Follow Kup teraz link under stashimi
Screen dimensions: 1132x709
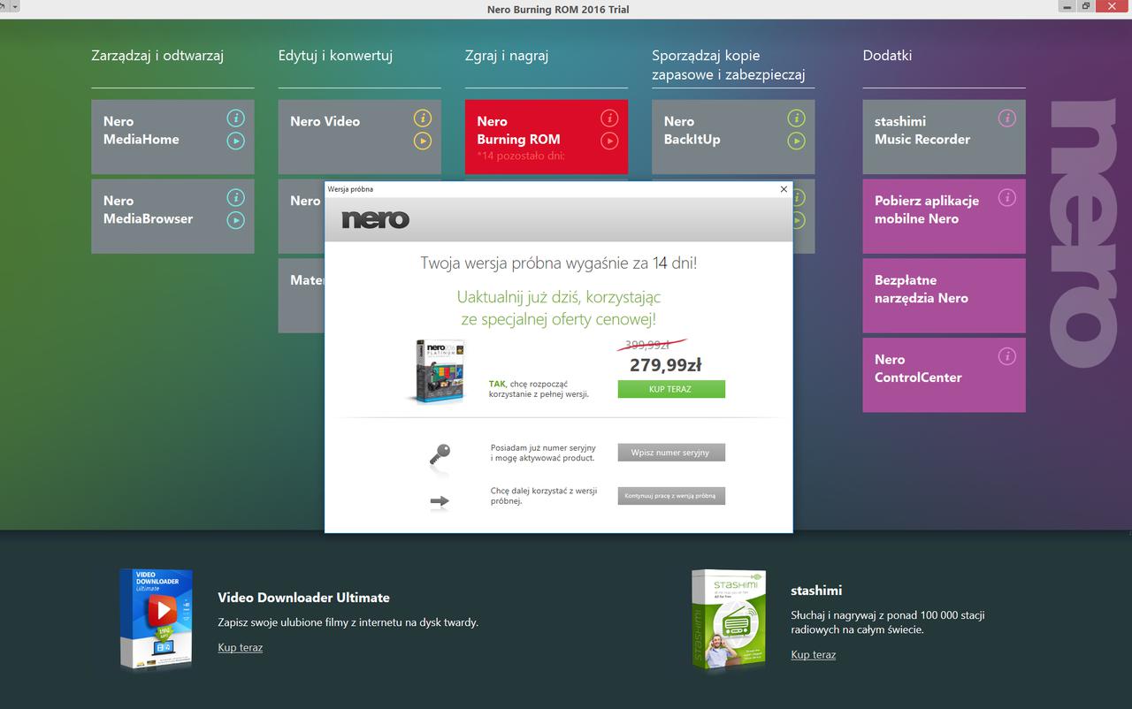click(814, 655)
